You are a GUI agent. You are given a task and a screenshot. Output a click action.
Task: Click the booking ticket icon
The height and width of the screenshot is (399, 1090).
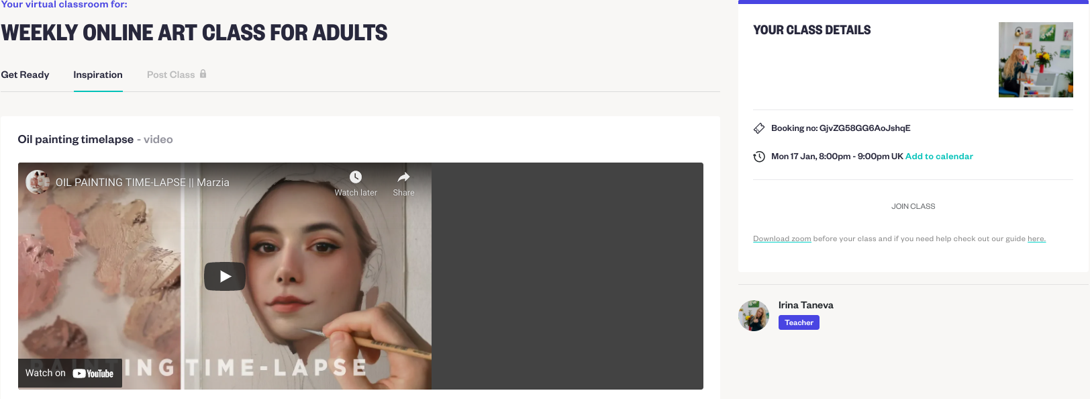(759, 128)
